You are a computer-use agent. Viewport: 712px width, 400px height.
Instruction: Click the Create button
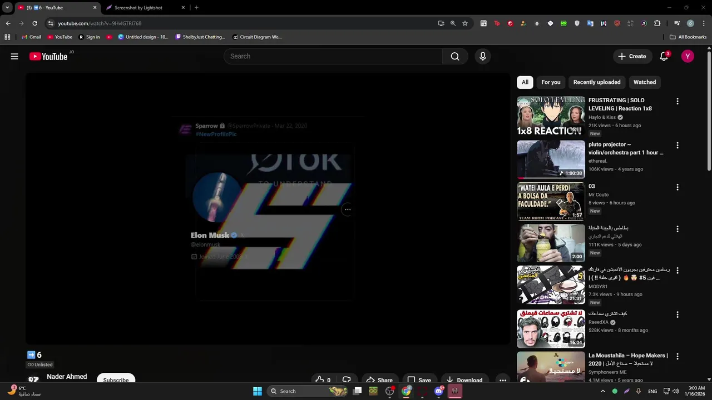632,56
